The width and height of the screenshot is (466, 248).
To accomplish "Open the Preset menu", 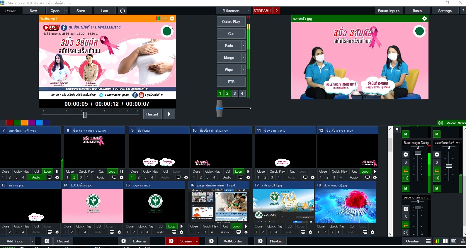I will click(11, 11).
